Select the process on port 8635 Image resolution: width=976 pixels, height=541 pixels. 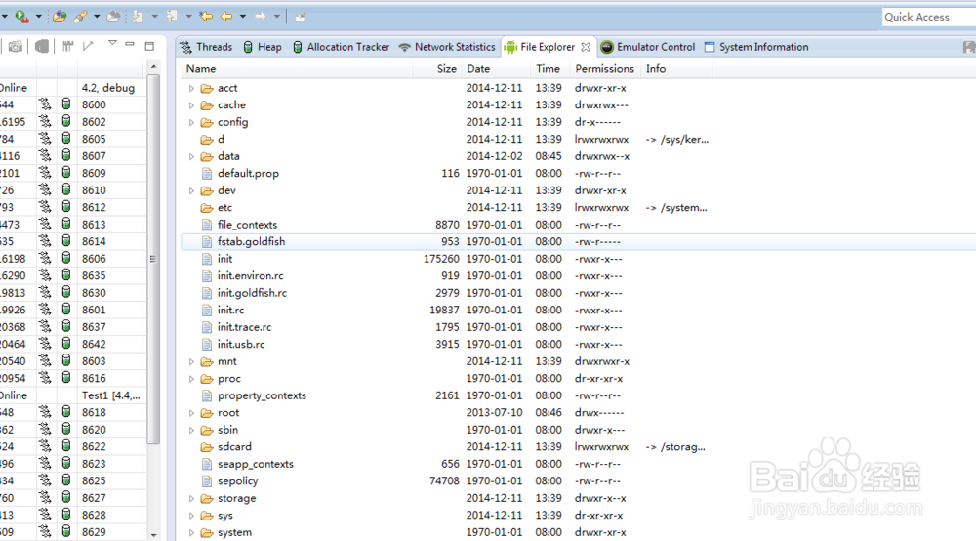pos(72,275)
